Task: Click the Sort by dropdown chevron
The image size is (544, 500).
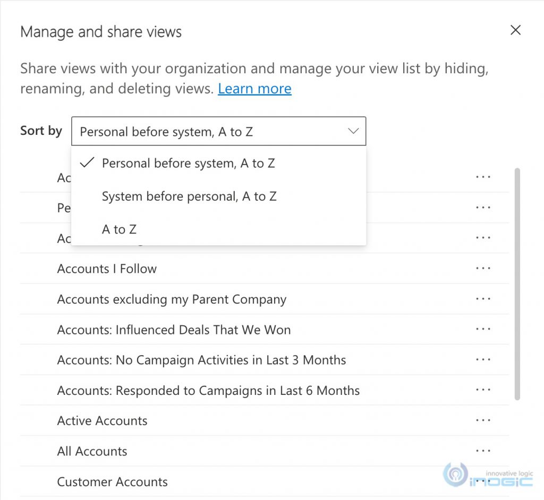Action: pos(352,131)
